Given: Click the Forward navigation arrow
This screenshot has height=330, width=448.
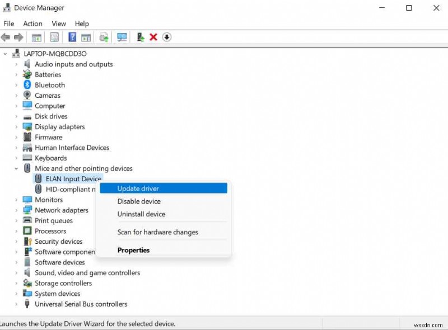Looking at the screenshot, I should [20, 37].
